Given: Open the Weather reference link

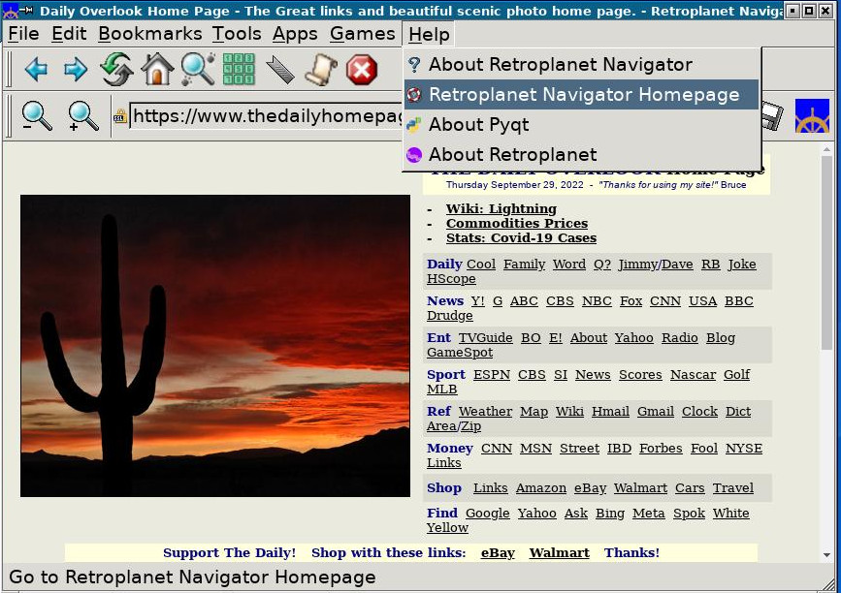Looking at the screenshot, I should 485,412.
